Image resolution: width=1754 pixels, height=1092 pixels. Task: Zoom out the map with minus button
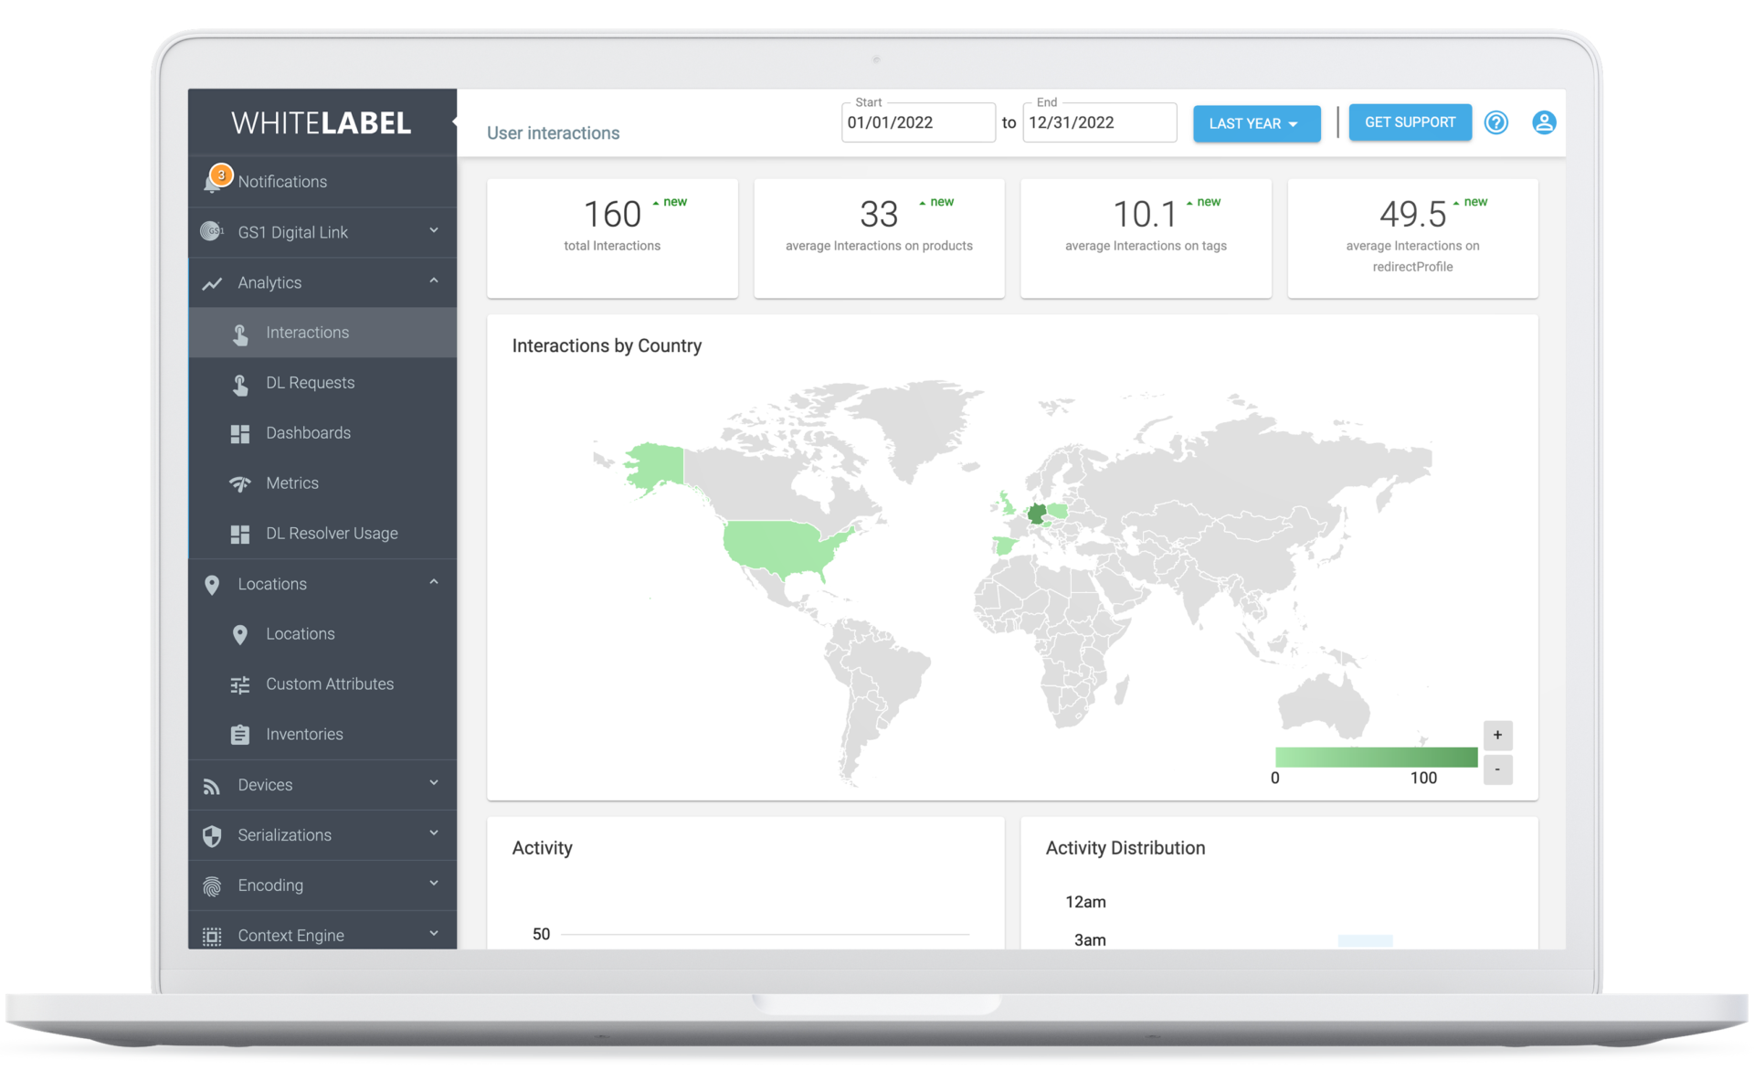click(1497, 769)
